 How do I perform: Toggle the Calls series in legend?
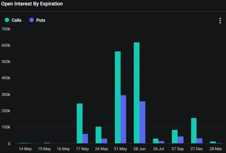click(x=13, y=20)
